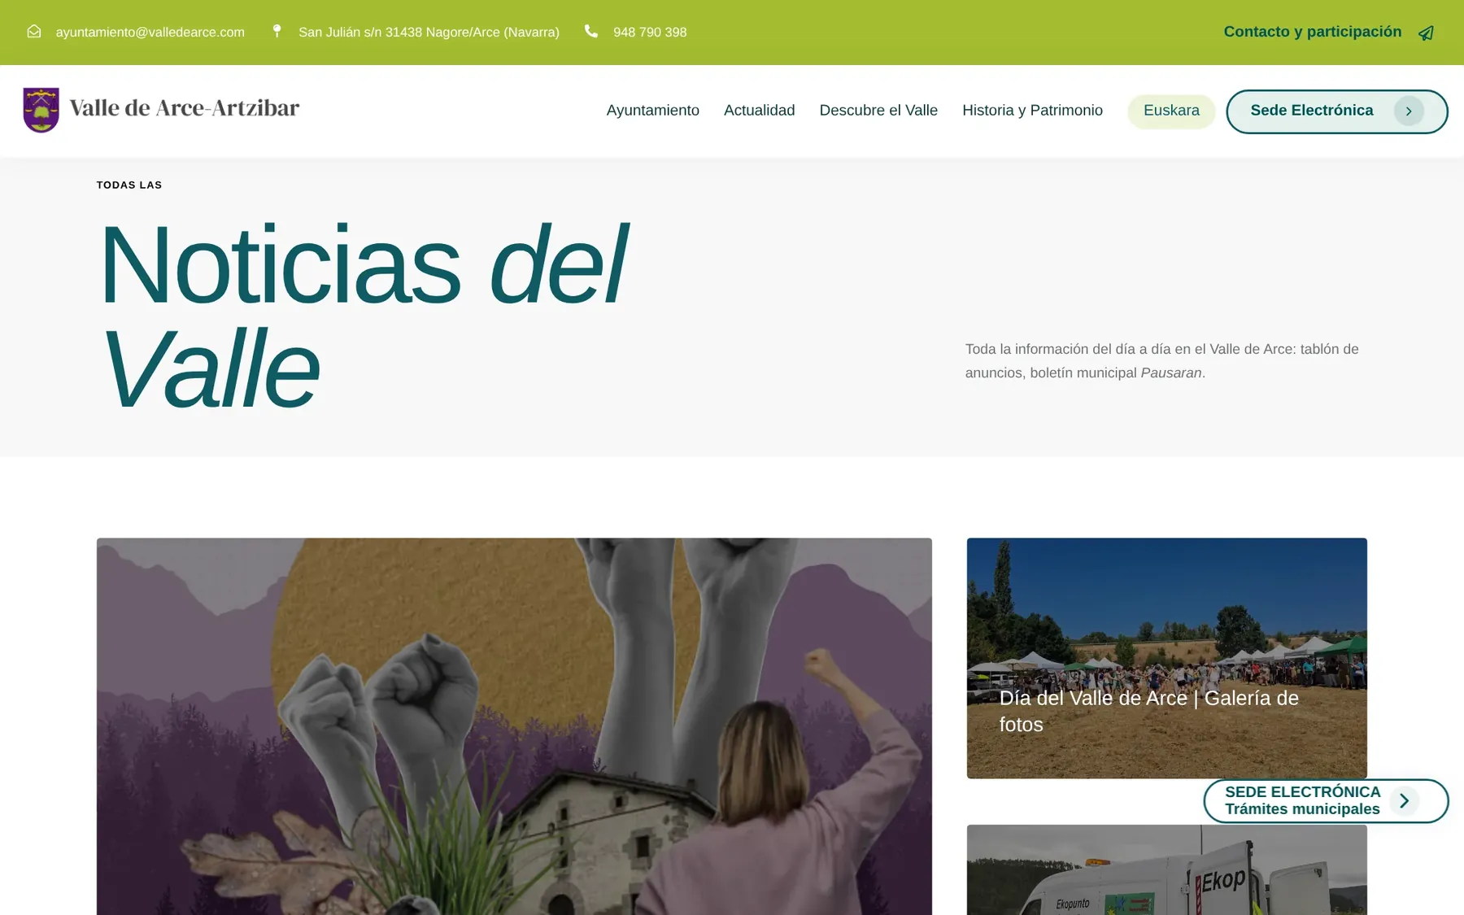Open the Actualidad menu
The width and height of the screenshot is (1464, 915).
[760, 110]
